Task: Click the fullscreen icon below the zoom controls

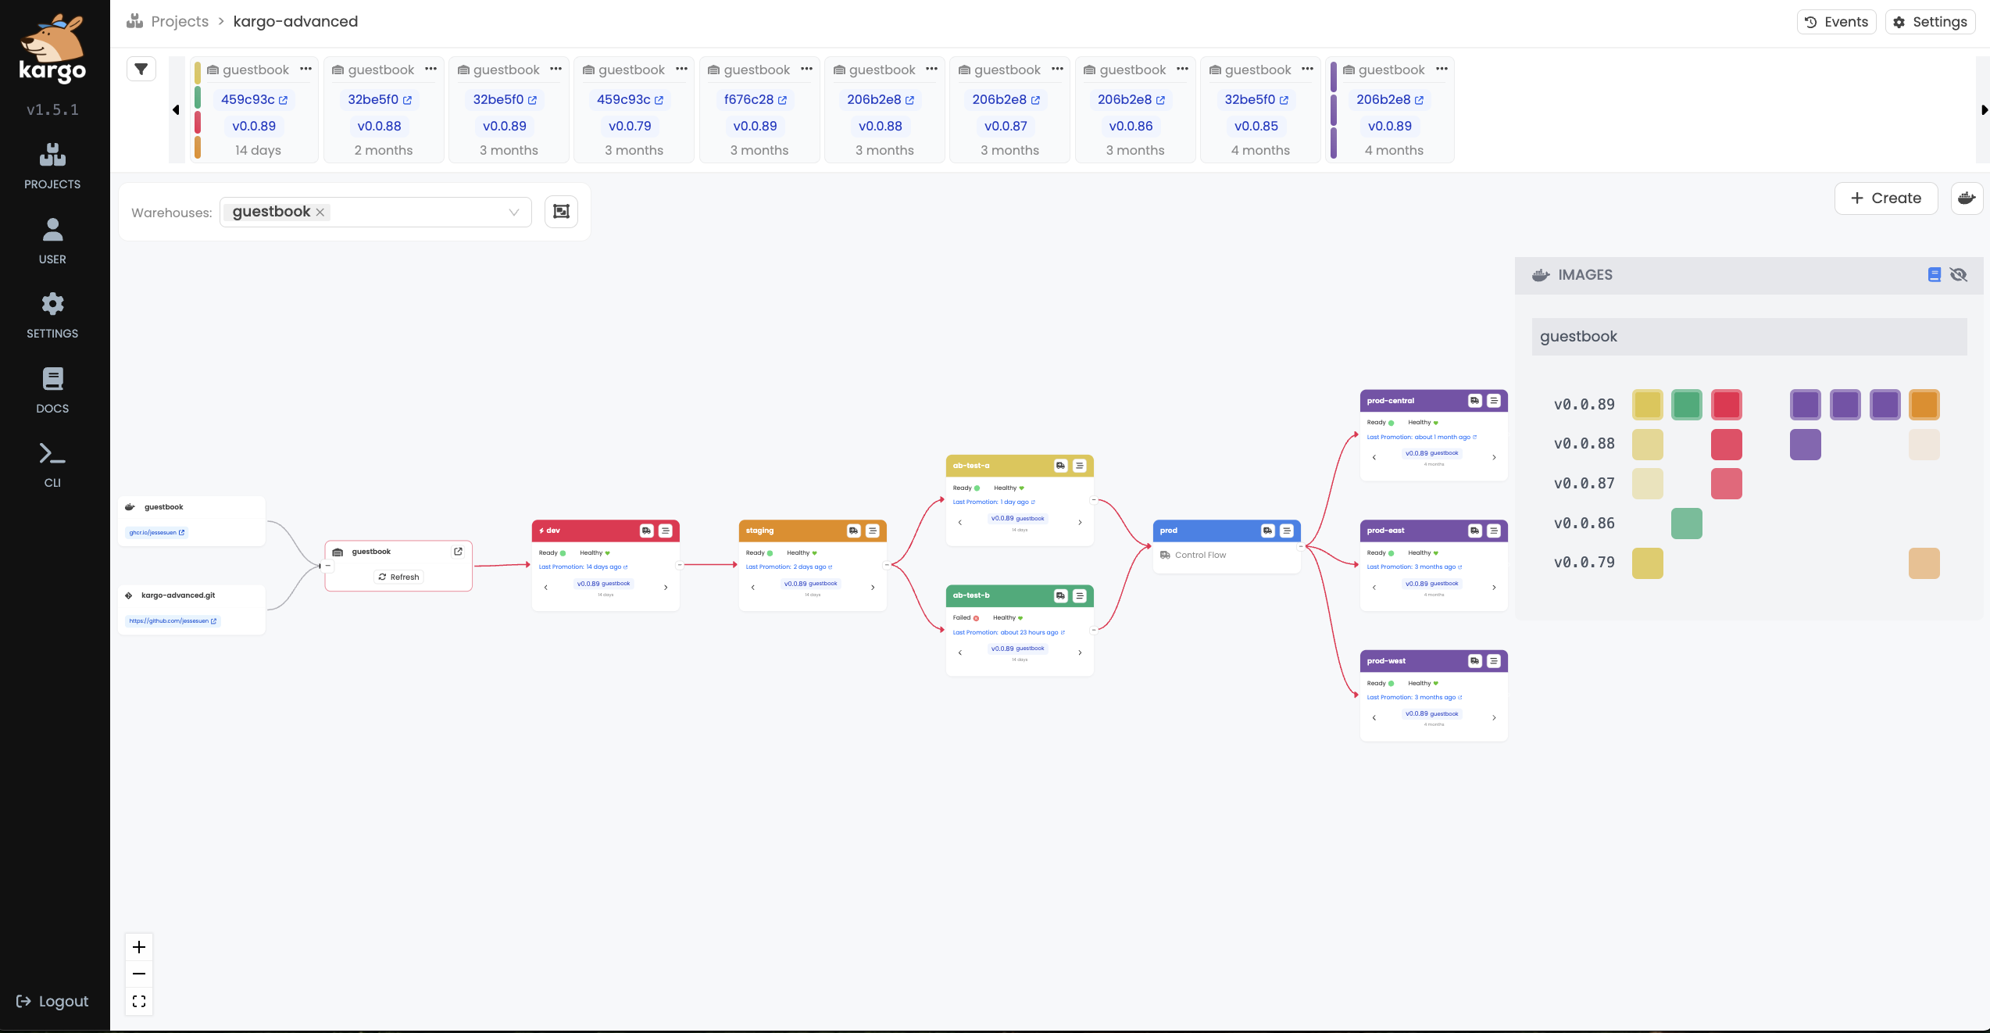Action: [139, 1001]
